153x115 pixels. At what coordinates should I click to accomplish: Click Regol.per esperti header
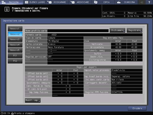84,67
